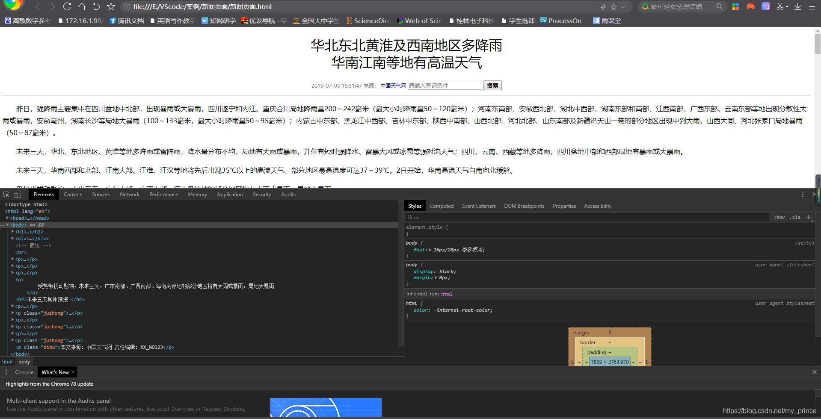The height and width of the screenshot is (419, 821).
Task: Open the DOM Breakpoints tab
Action: point(524,206)
